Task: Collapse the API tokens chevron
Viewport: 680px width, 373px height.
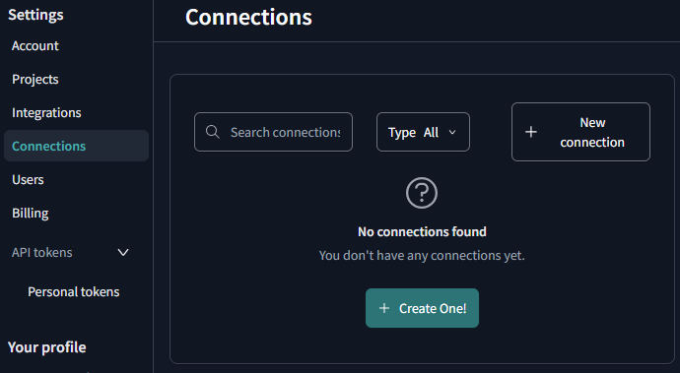Action: [123, 252]
